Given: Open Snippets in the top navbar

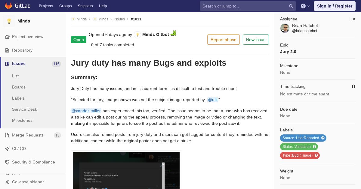Looking at the screenshot, I should [85, 6].
